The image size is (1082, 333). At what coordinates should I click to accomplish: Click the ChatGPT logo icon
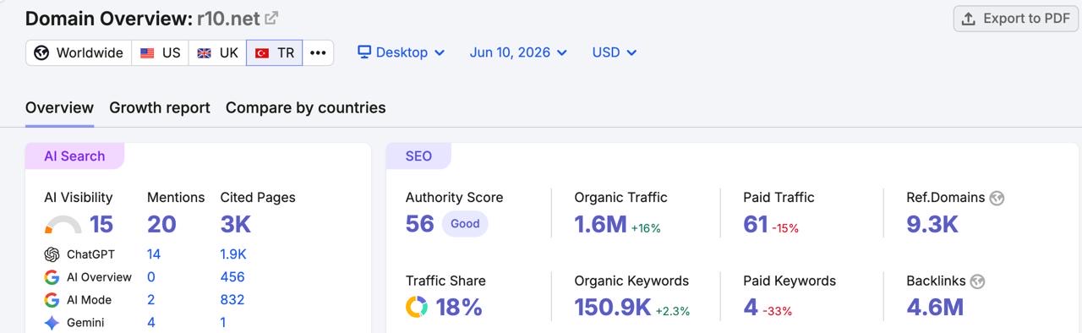click(52, 254)
